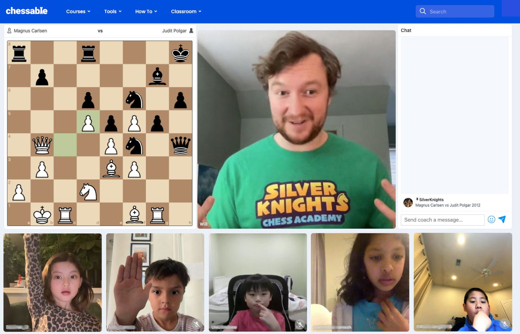
Task: Toggle mute icon on pink-shirt child's video
Action: tap(300, 325)
